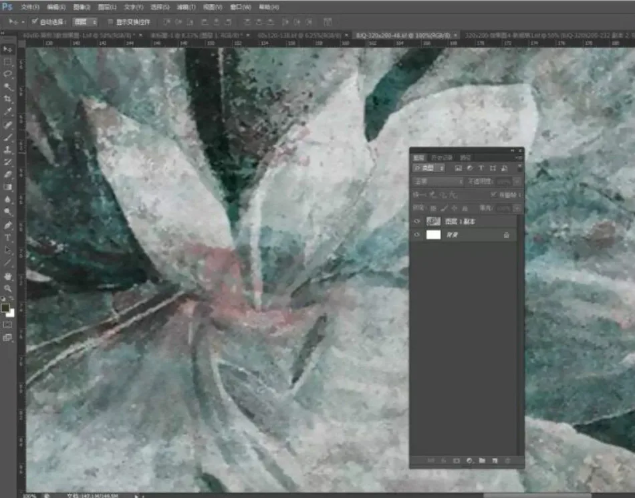Select the Clone Stamp tool
The height and width of the screenshot is (498, 635).
[x=8, y=150]
